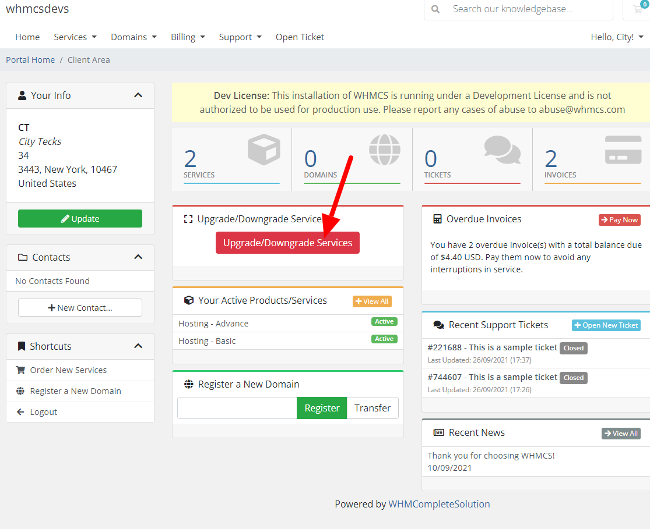
Task: Collapse the Your Info panel chevron
Action: point(139,95)
